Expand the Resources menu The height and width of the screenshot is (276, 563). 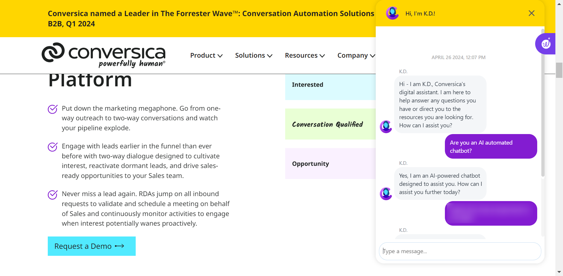(x=305, y=55)
